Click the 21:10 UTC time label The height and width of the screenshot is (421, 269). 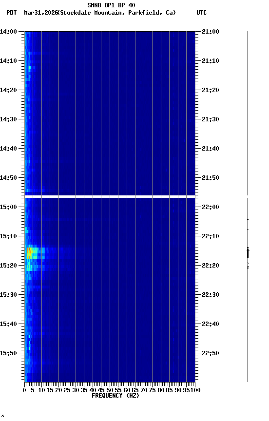(x=211, y=61)
